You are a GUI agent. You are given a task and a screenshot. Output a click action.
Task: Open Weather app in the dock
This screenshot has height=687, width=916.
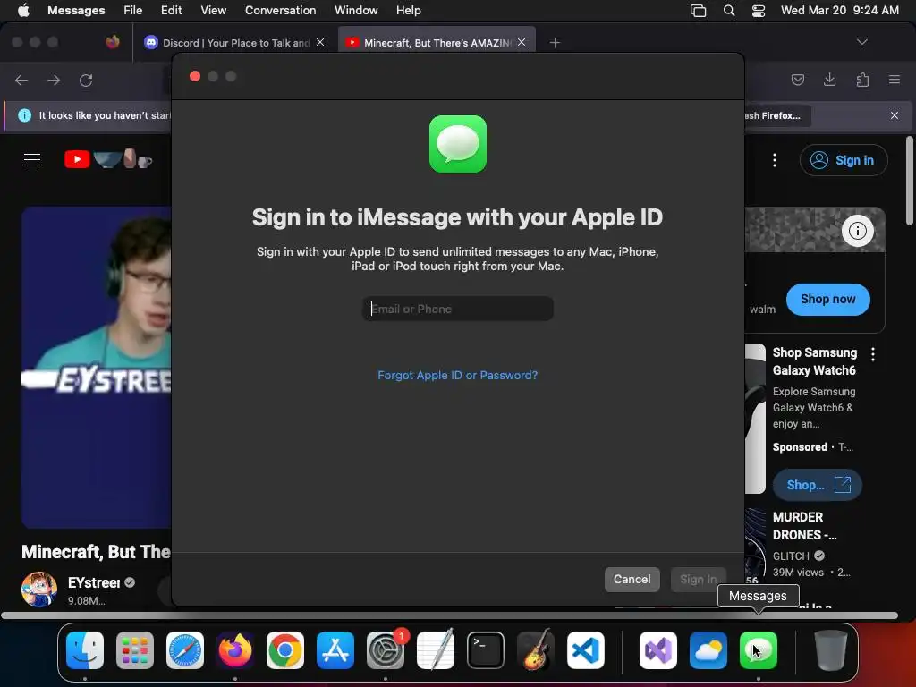coord(708,650)
